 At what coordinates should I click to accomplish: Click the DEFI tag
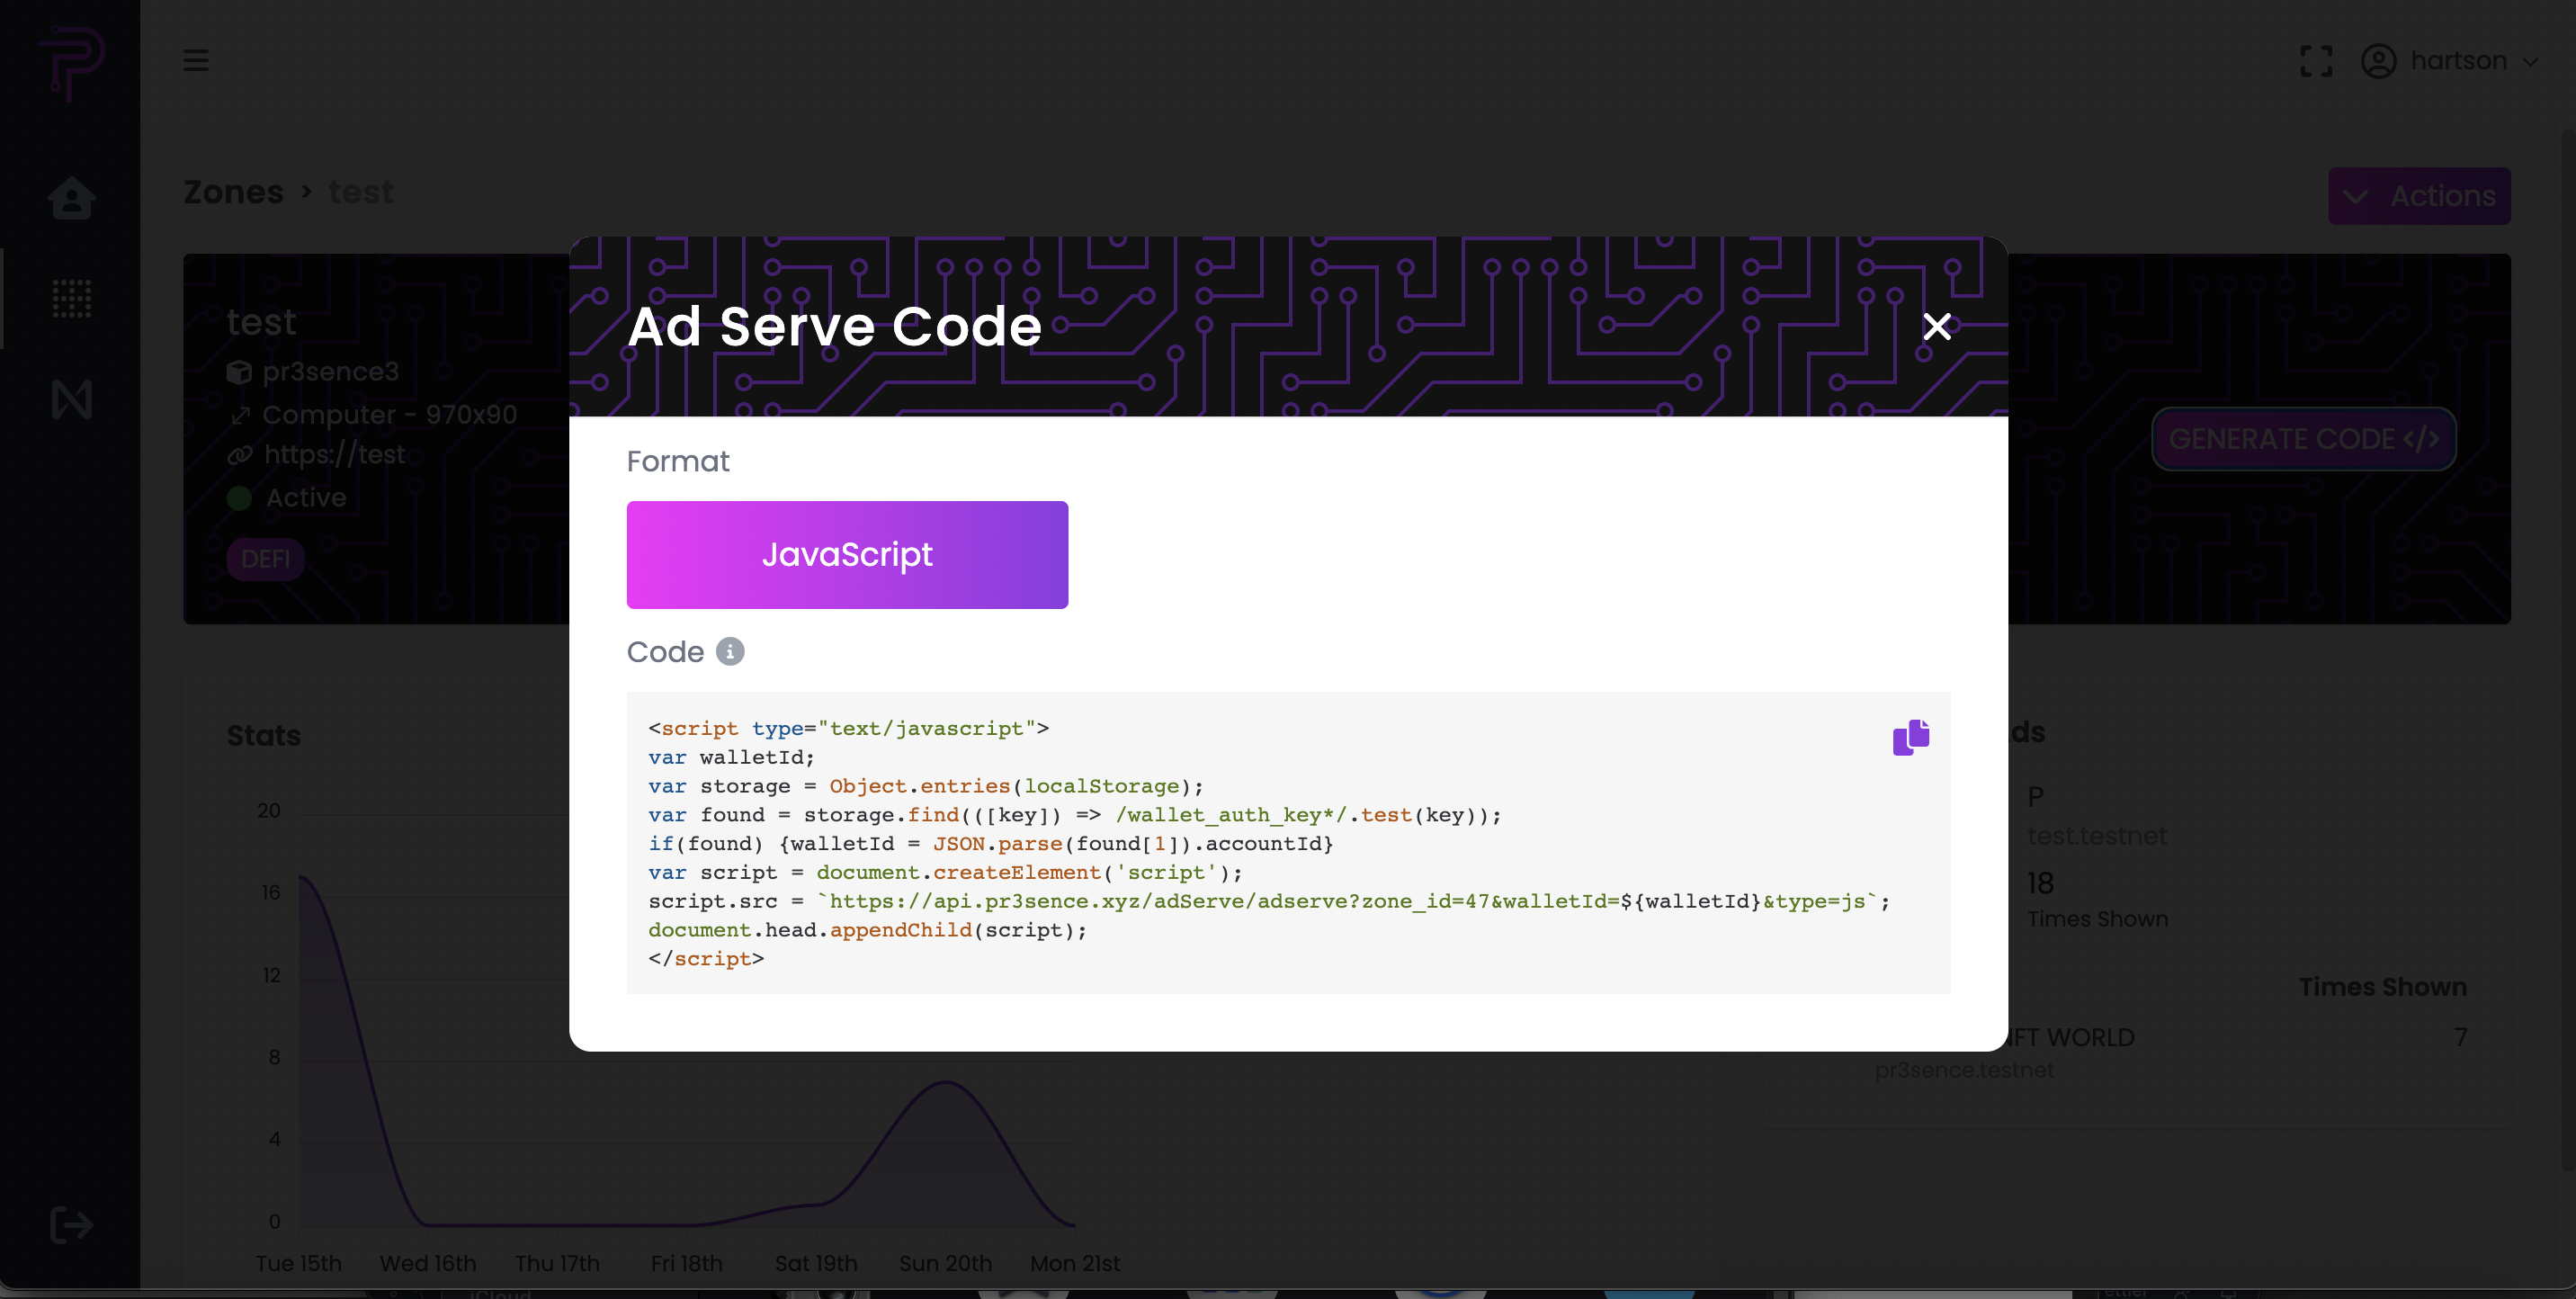click(265, 558)
